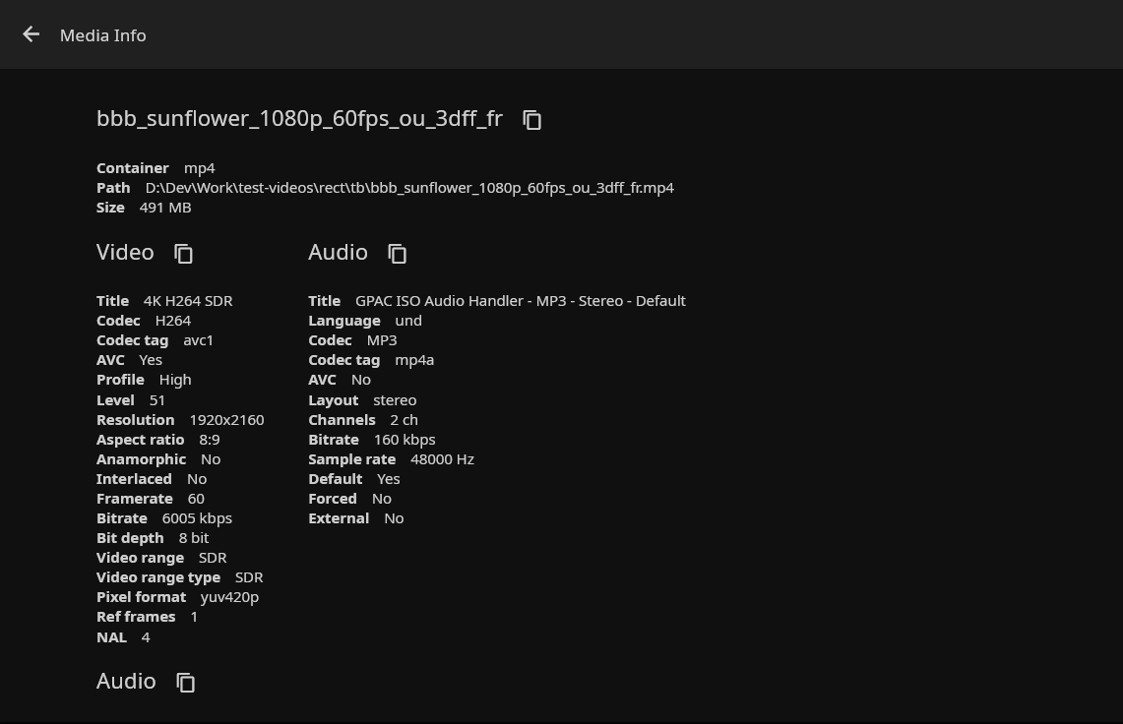
Task: Click the Media Info page title
Action: [102, 35]
